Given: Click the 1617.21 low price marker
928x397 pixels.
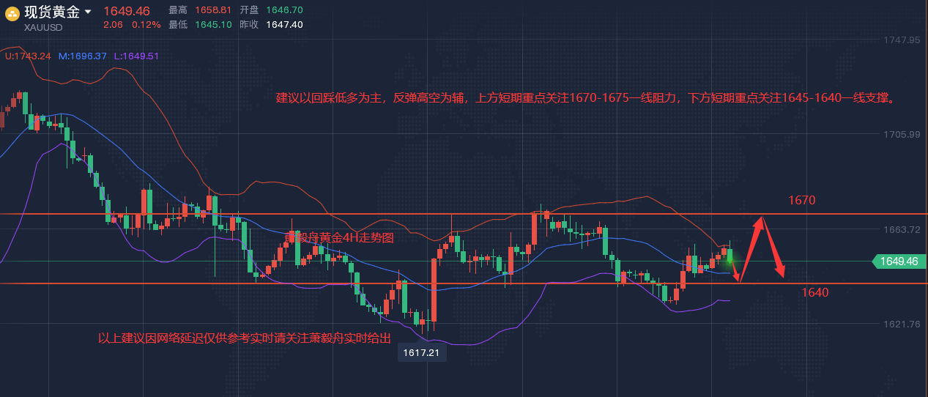Looking at the screenshot, I should (421, 353).
